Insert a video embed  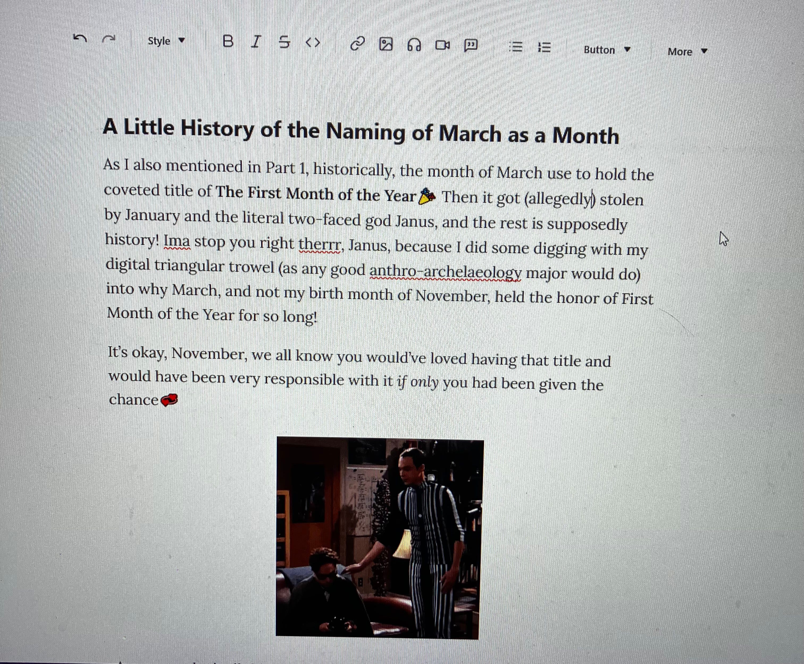(443, 45)
